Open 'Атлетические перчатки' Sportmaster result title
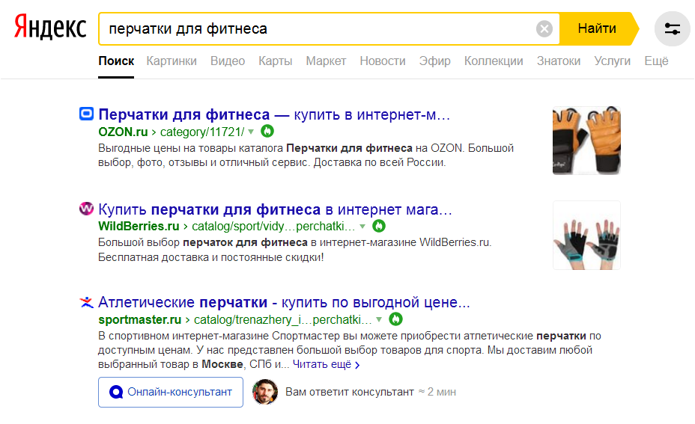Screen dimensions: 695x424 (284, 302)
